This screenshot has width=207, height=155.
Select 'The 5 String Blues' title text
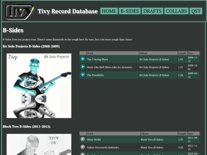click(x=97, y=59)
